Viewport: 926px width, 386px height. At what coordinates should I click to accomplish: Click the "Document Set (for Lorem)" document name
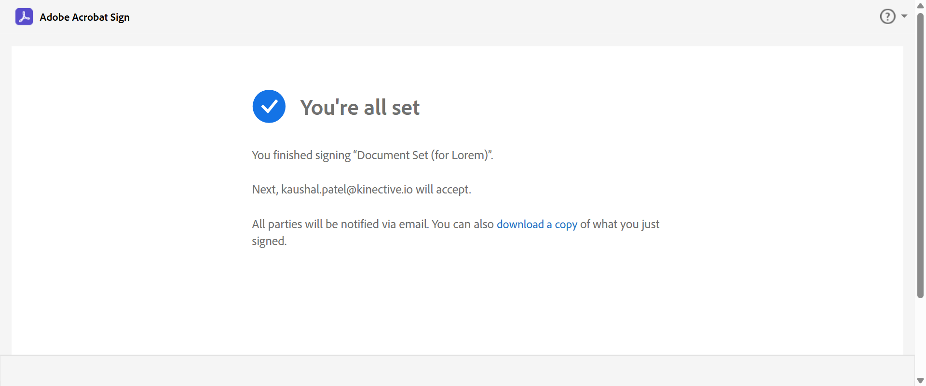(x=422, y=155)
